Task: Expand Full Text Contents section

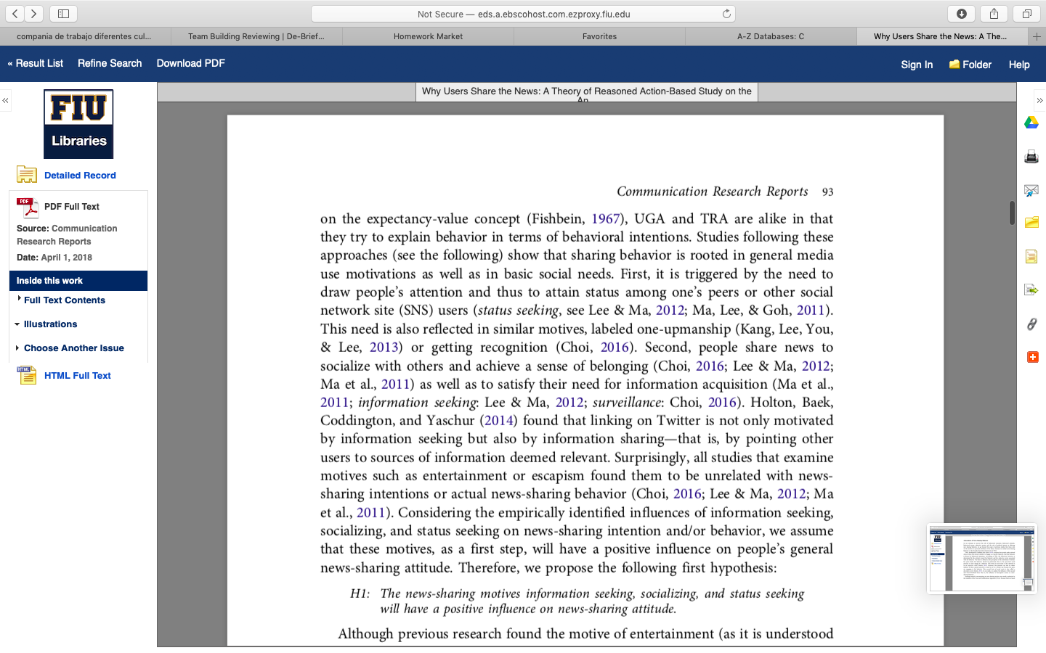Action: (64, 300)
